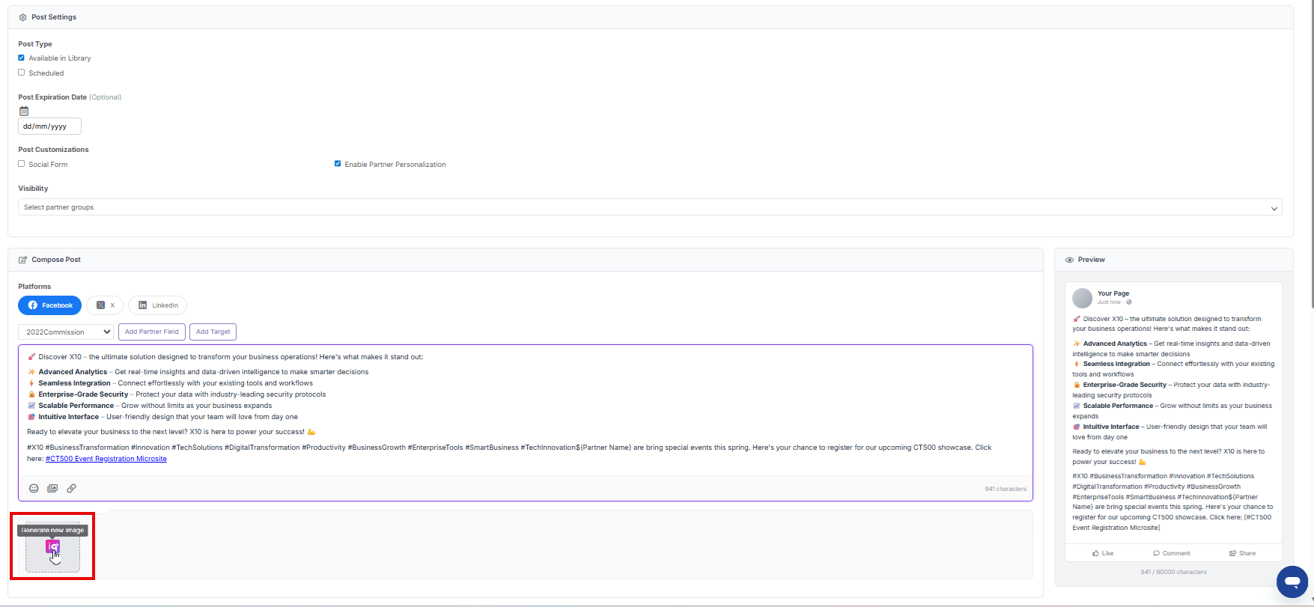Click the 941 characters counter in the editor
Image resolution: width=1314 pixels, height=607 pixels.
click(x=1006, y=489)
